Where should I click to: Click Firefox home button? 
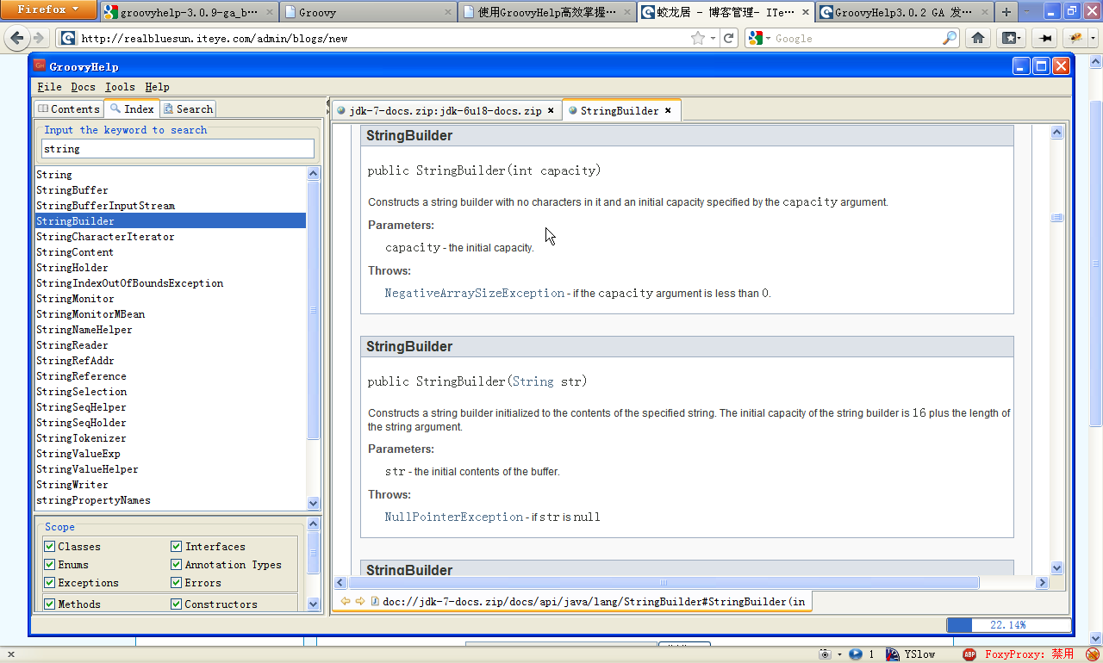pos(978,38)
